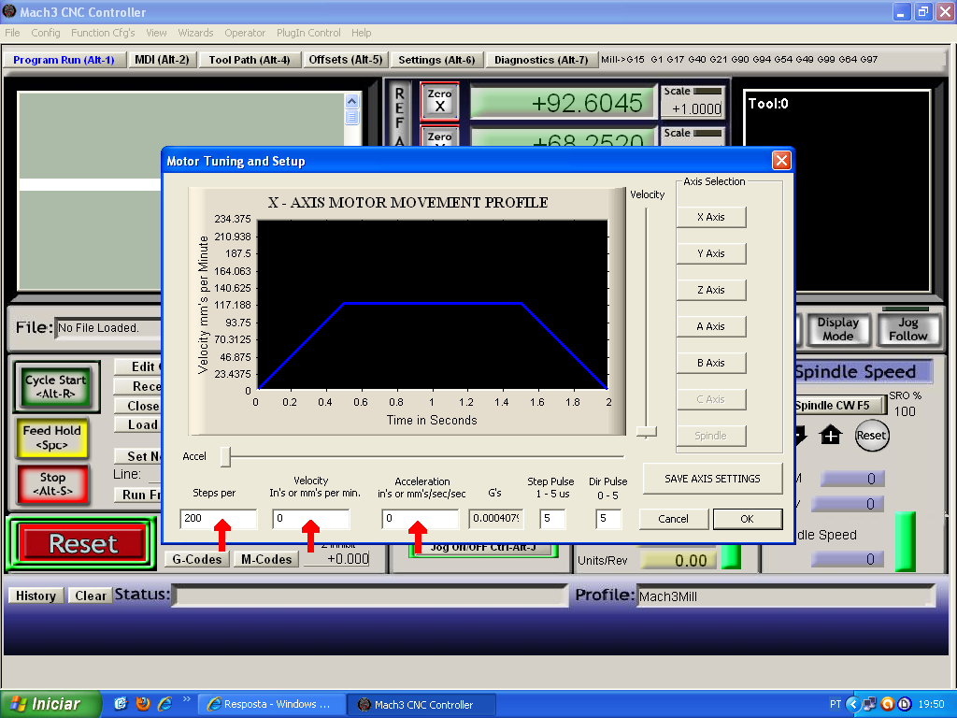The image size is (957, 718).
Task: Click the Cycle Start button
Action: [x=56, y=386]
